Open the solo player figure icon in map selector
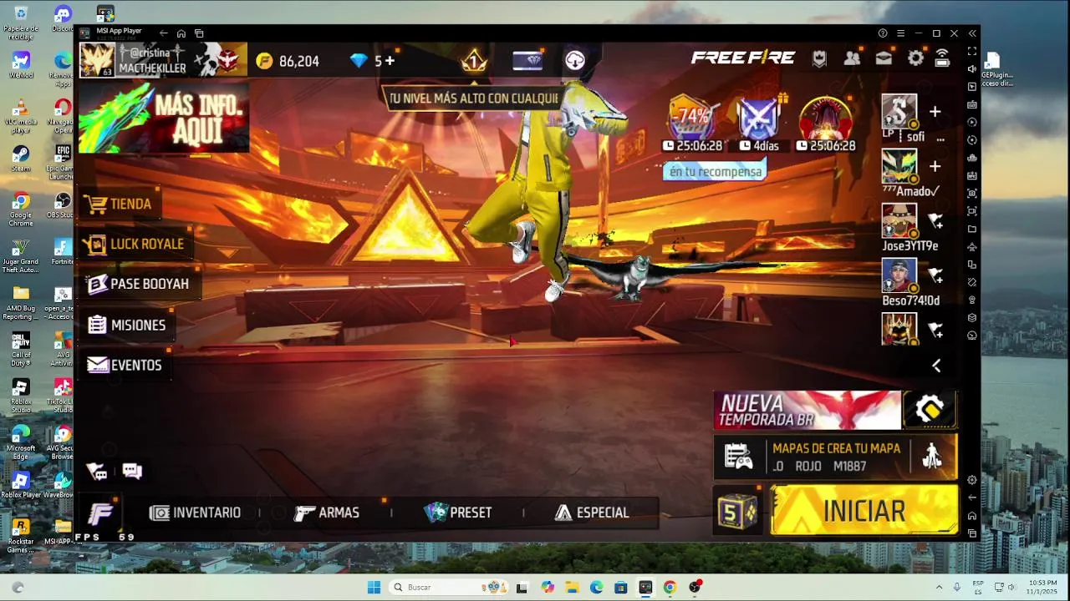Viewport: 1070px width, 601px height. (932, 457)
